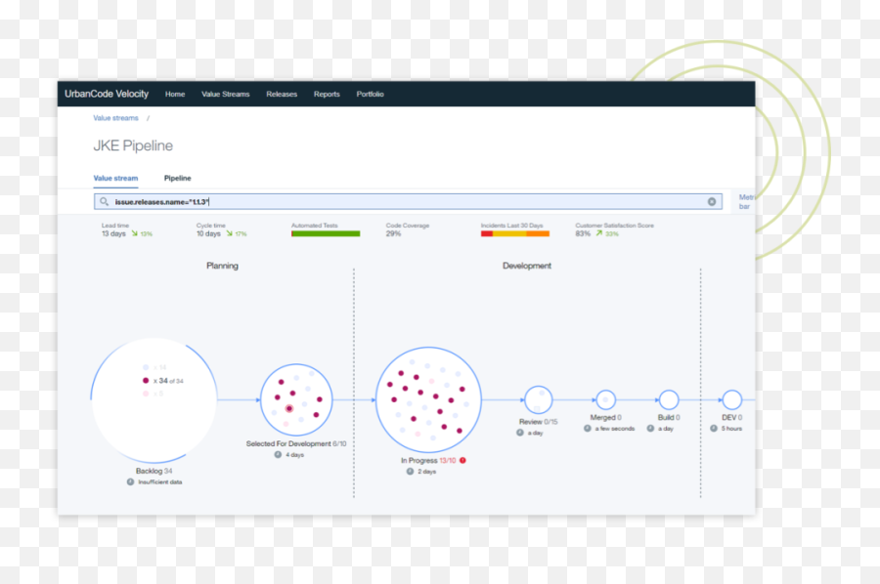
Task: Open the Home menu item
Action: tap(175, 94)
